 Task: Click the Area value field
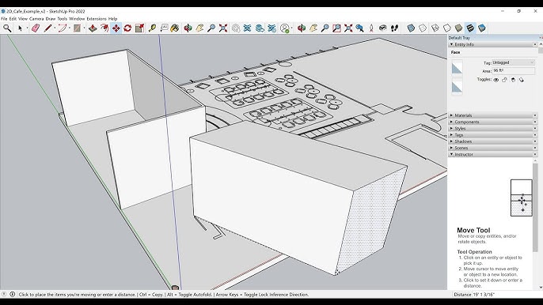[514, 70]
